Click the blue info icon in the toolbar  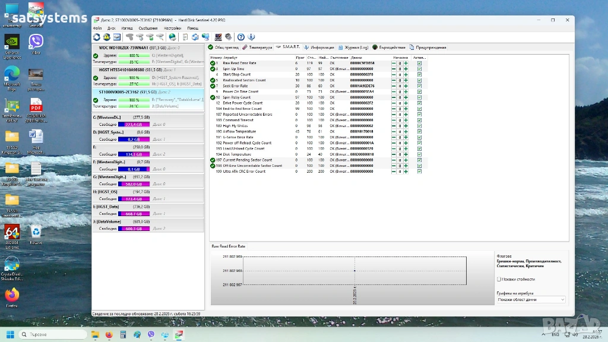click(251, 37)
